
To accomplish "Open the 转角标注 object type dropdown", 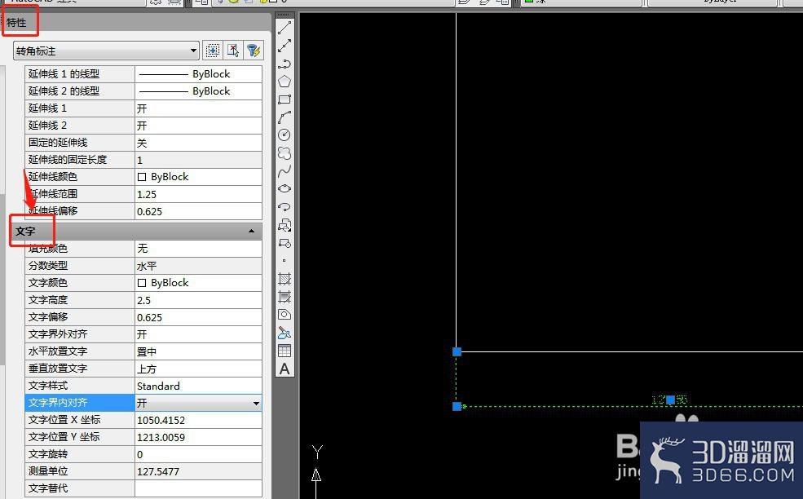I will [x=106, y=51].
